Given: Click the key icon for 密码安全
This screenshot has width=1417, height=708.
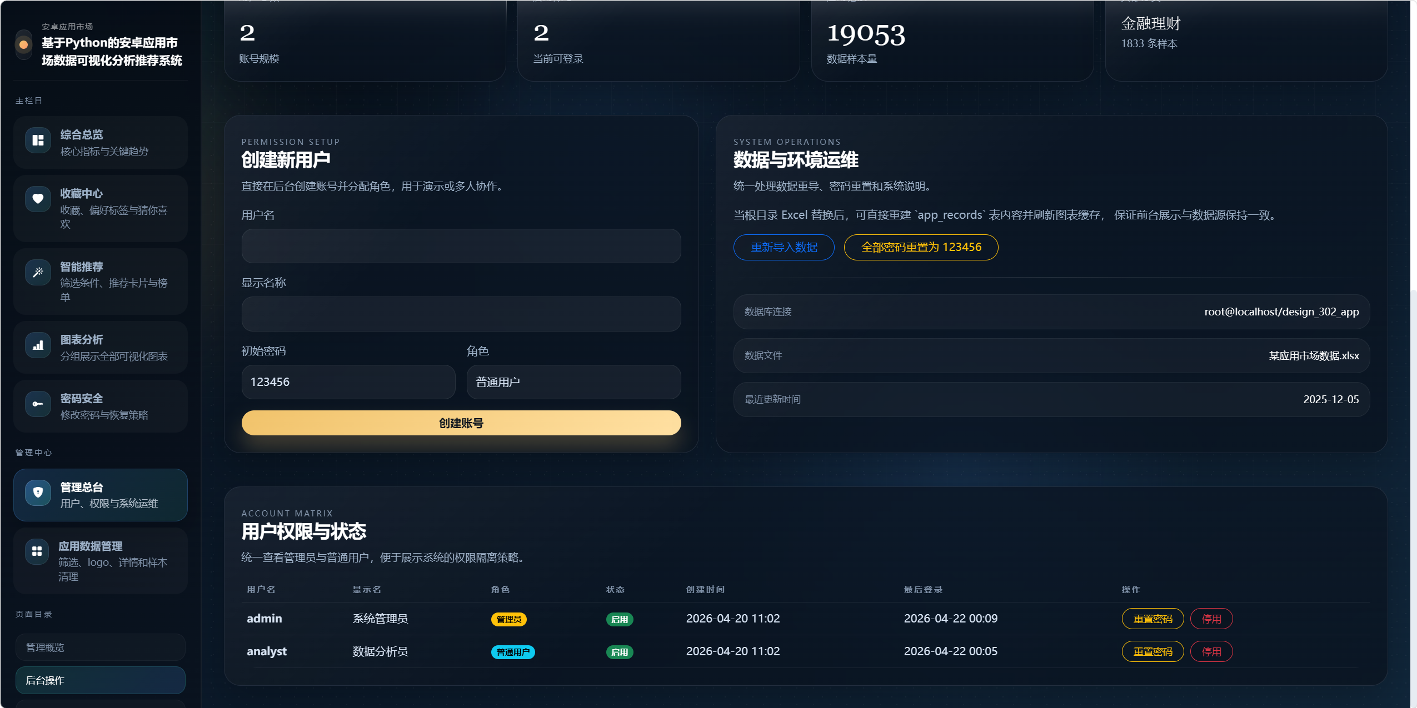Looking at the screenshot, I should 38,404.
